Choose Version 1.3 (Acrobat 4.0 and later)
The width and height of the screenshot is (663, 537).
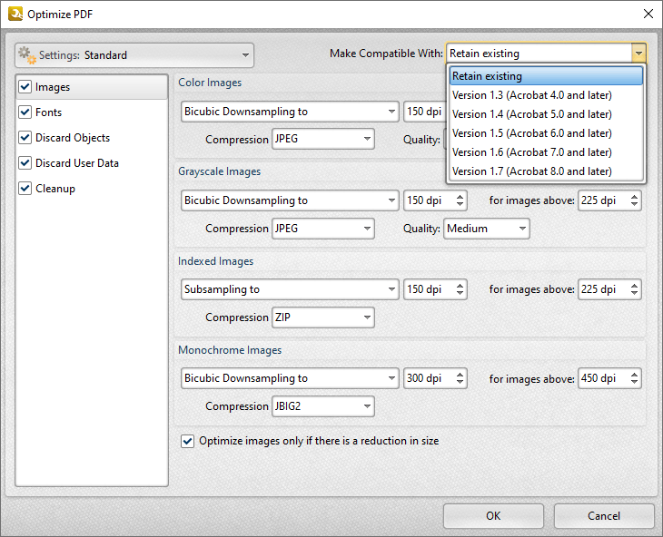(x=546, y=95)
